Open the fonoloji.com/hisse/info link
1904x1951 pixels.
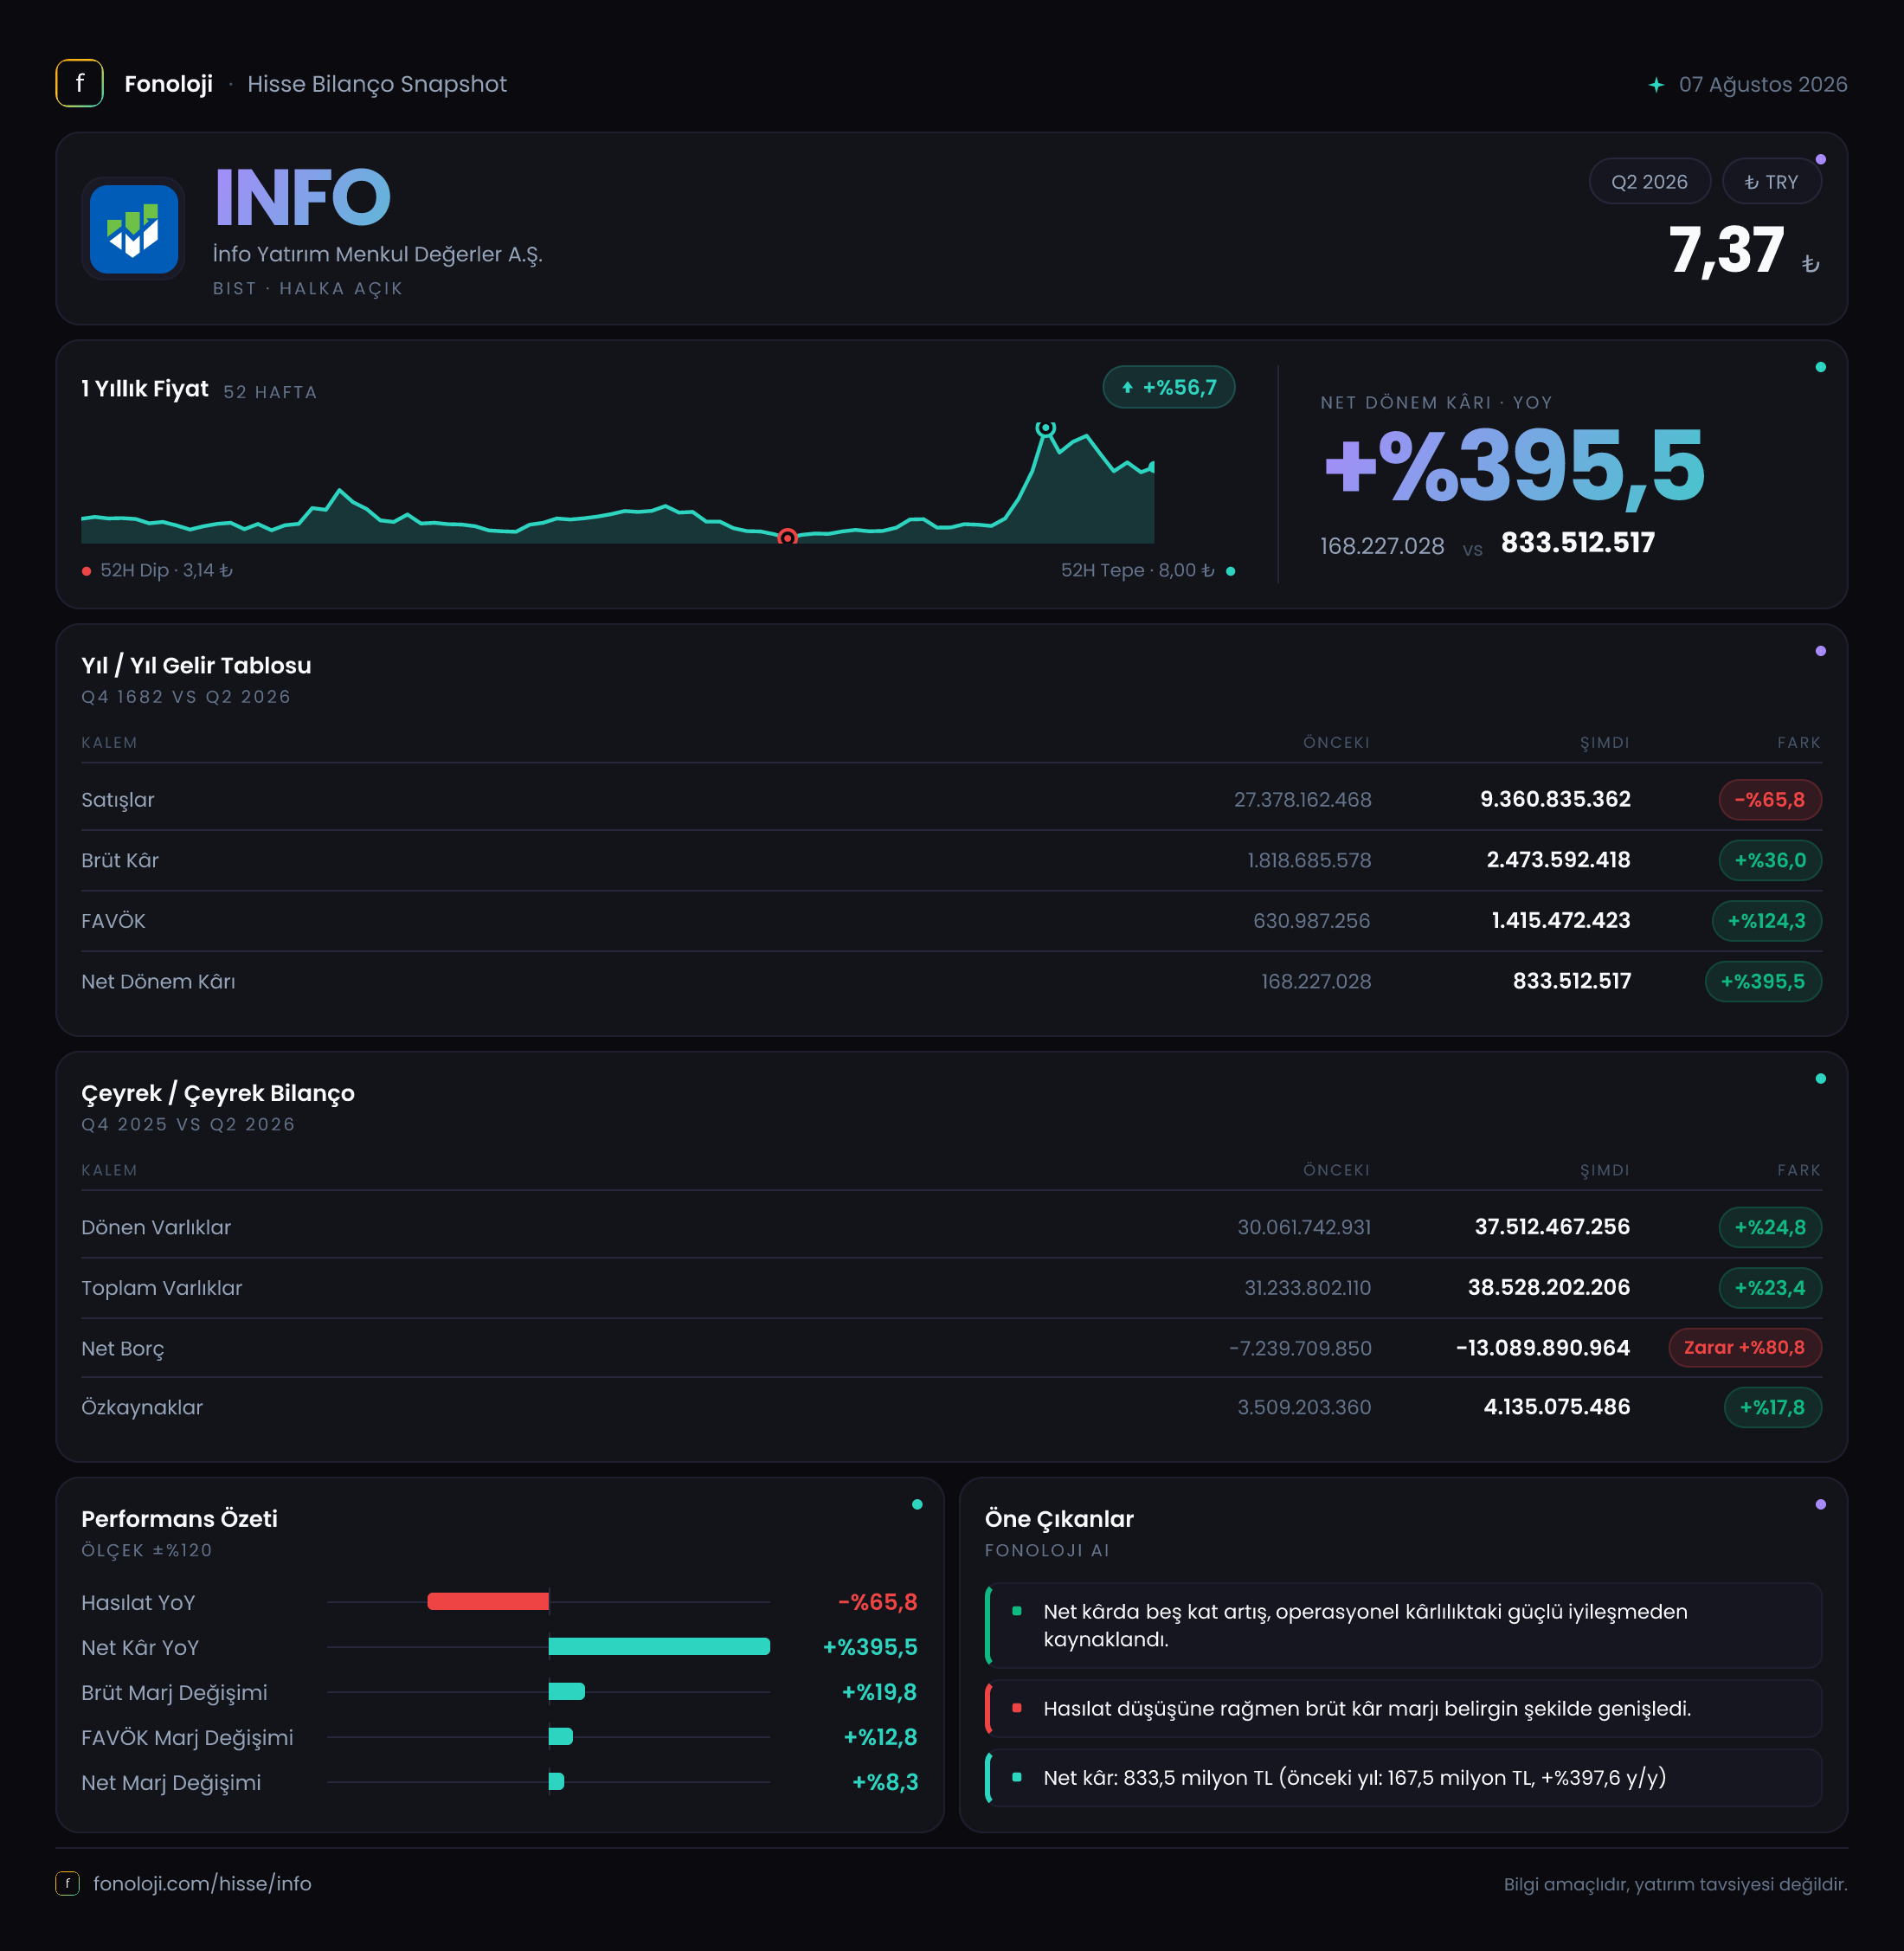click(202, 1884)
